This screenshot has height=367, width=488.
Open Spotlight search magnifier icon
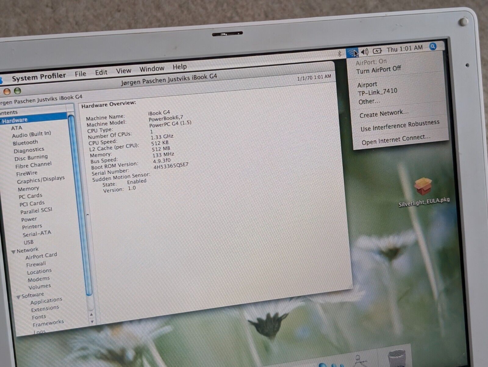click(x=432, y=46)
